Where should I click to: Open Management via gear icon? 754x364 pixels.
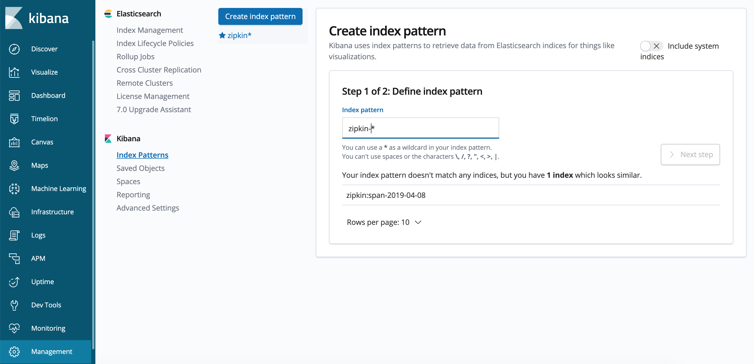pyautogui.click(x=14, y=352)
